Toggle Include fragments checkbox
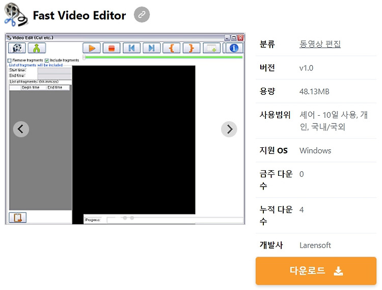The width and height of the screenshot is (382, 290). (x=47, y=61)
